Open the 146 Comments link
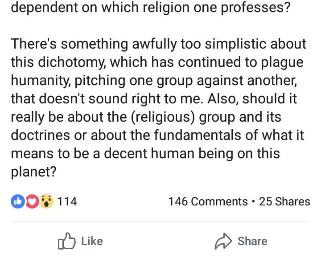This screenshot has width=321, height=258. [x=208, y=201]
